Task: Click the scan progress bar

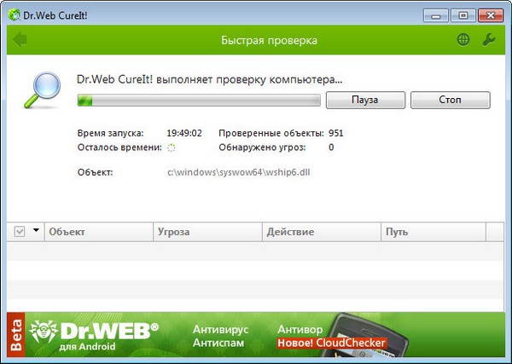Action: coord(199,100)
